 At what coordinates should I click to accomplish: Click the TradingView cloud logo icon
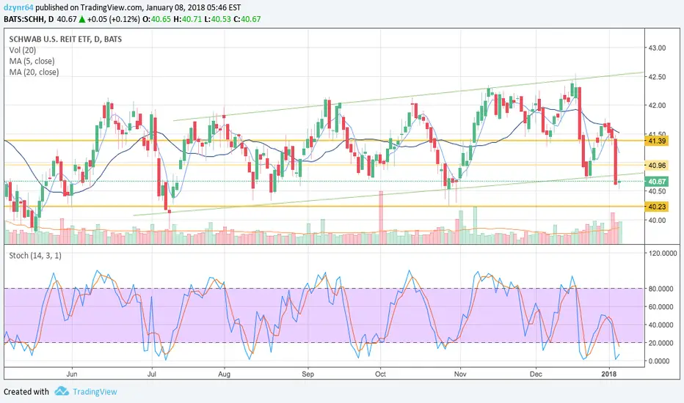(x=62, y=391)
